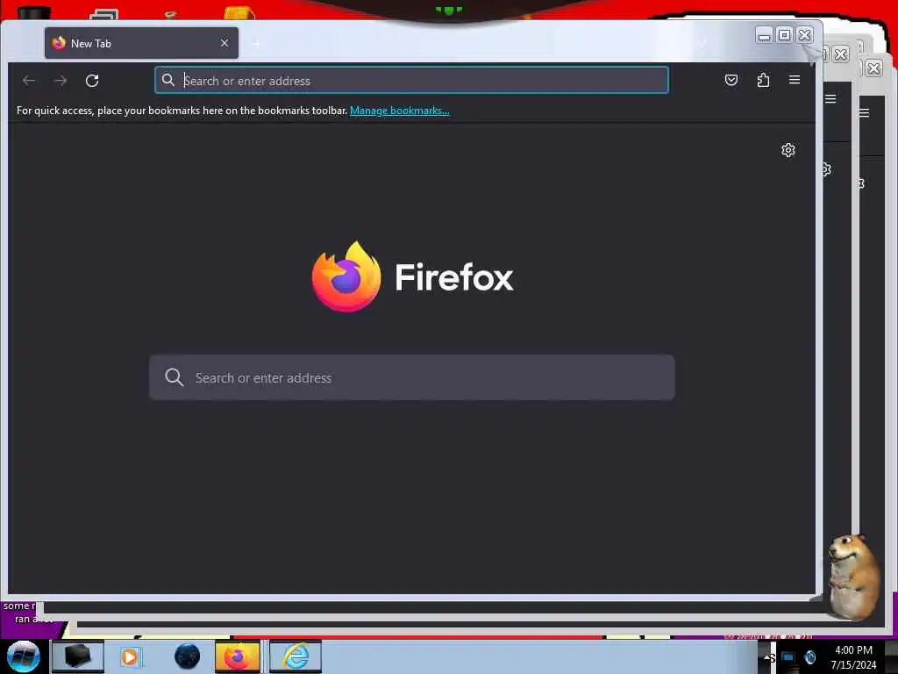Click the hamster character on the desktop
Viewport: 898px width, 674px height.
coord(852,576)
